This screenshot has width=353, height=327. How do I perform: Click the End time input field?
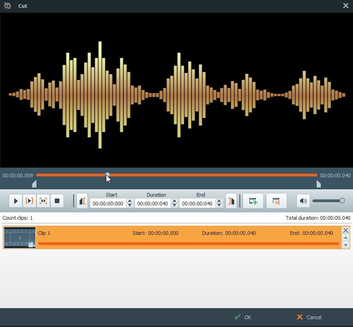(x=197, y=204)
